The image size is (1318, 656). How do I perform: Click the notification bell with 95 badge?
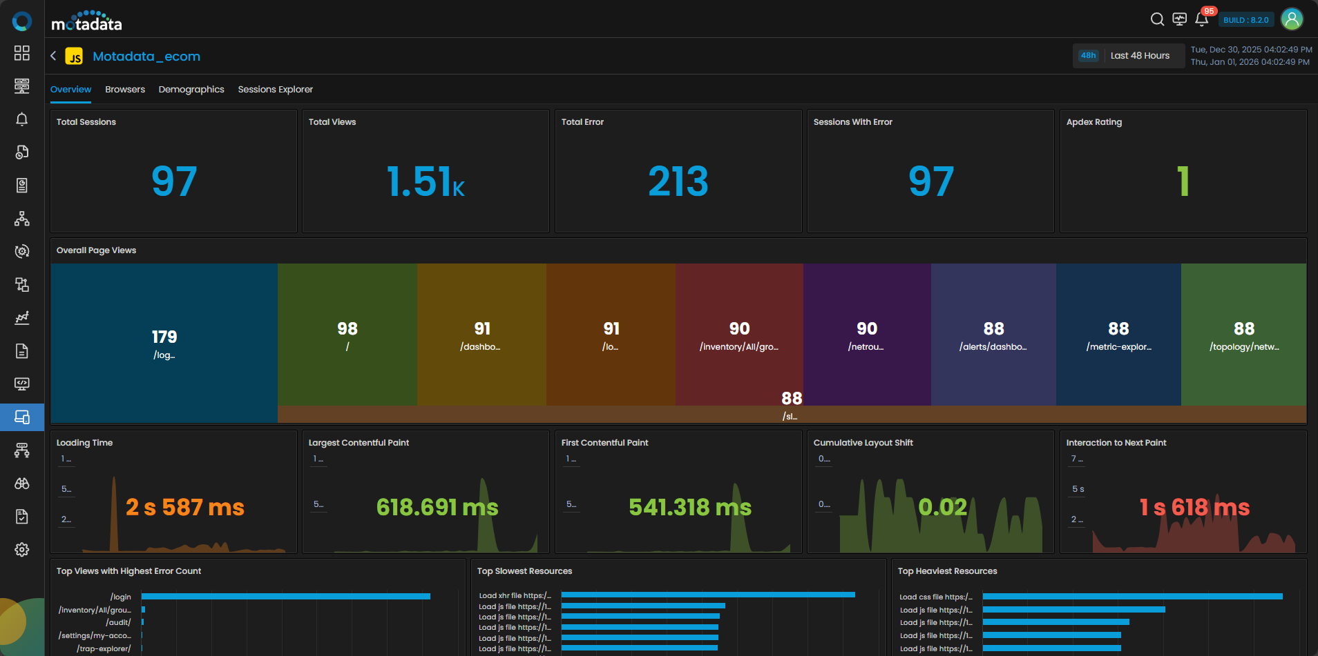[x=1201, y=19]
